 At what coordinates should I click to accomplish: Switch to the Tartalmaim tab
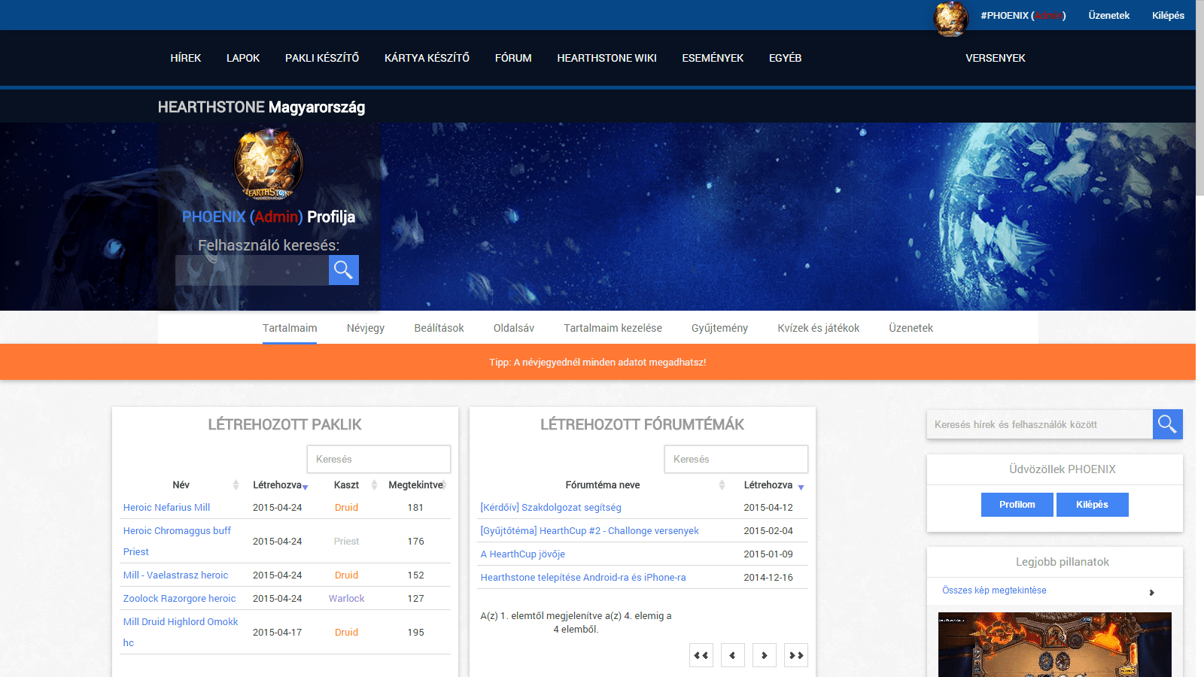290,328
